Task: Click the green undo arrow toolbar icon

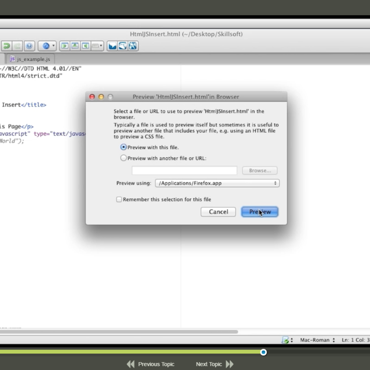Action: point(6,46)
